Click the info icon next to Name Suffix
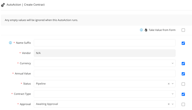The width and height of the screenshot is (192, 110). pyautogui.click(x=10, y=43)
